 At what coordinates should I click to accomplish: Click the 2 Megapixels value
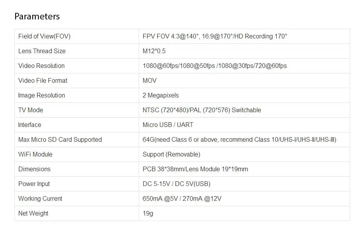coord(161,95)
